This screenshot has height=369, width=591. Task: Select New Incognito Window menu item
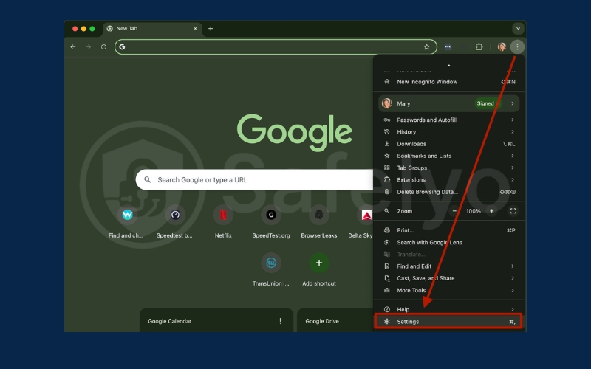pos(448,82)
